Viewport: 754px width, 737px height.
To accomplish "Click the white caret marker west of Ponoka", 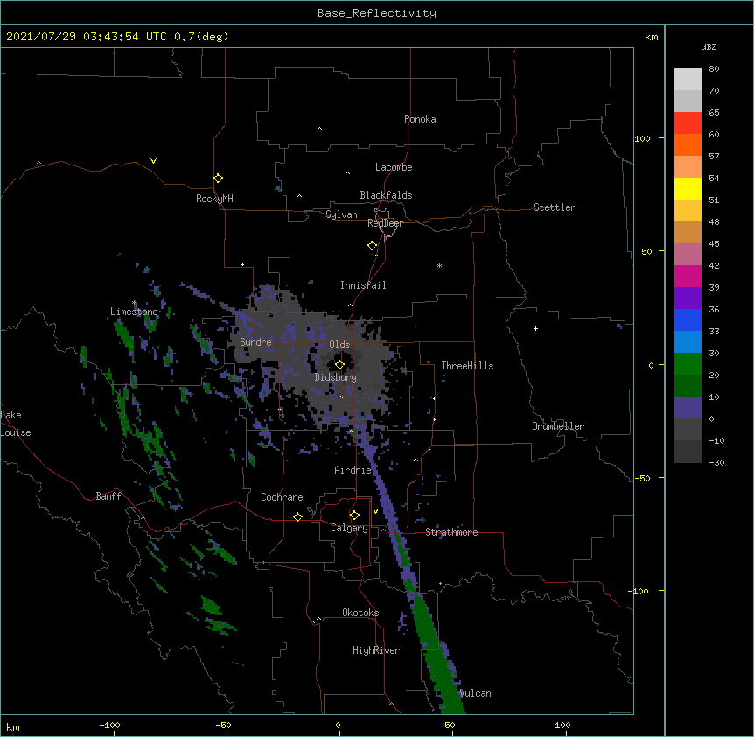I will pos(319,129).
